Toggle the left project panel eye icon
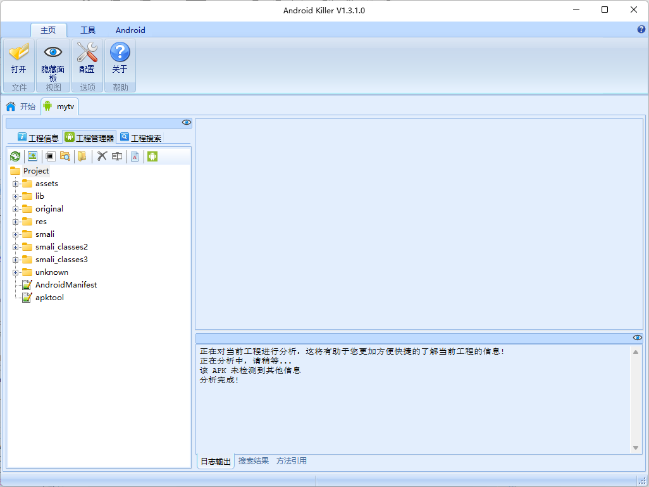This screenshot has width=649, height=487. pyautogui.click(x=186, y=122)
